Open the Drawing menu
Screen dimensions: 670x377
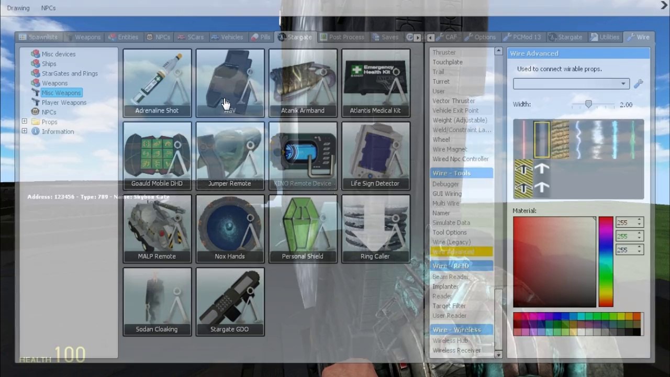pyautogui.click(x=18, y=8)
